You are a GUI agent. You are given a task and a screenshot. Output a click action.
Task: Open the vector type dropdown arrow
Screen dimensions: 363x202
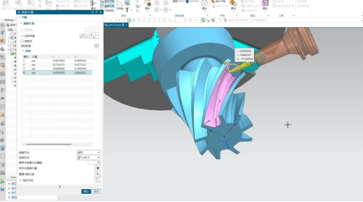click(x=97, y=36)
